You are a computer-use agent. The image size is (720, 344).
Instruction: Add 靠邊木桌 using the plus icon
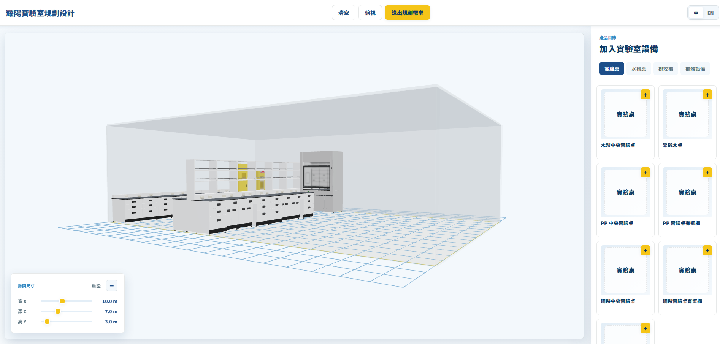707,95
